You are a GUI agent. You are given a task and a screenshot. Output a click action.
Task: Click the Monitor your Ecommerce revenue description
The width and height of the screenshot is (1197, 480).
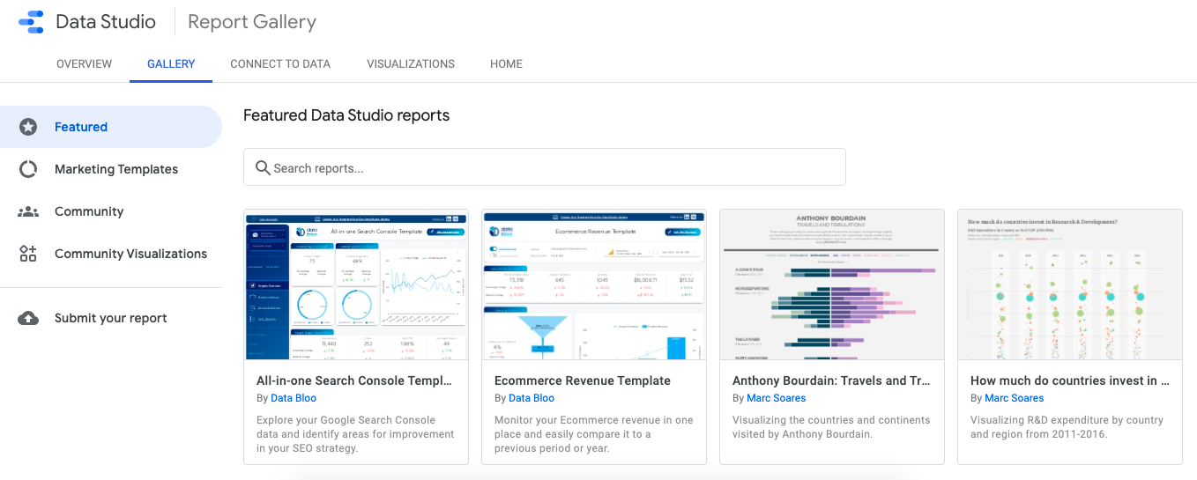point(594,434)
